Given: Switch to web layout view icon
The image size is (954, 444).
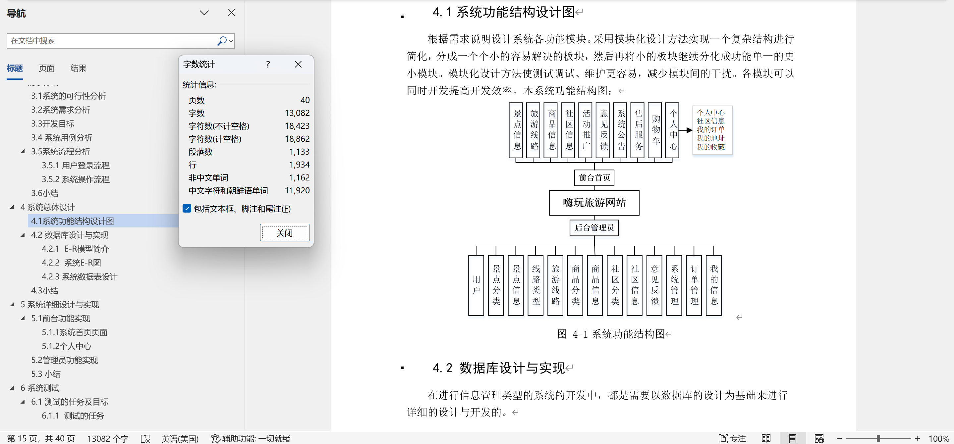Looking at the screenshot, I should pyautogui.click(x=819, y=438).
